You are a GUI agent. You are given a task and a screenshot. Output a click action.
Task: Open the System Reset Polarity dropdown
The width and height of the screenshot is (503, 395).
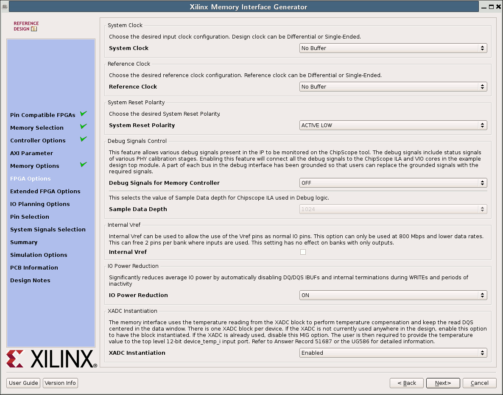393,125
